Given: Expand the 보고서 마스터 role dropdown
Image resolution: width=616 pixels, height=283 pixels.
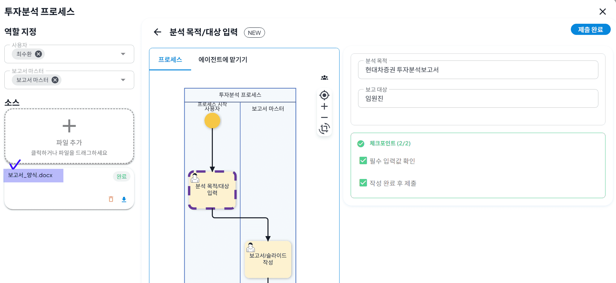Looking at the screenshot, I should click(x=123, y=80).
